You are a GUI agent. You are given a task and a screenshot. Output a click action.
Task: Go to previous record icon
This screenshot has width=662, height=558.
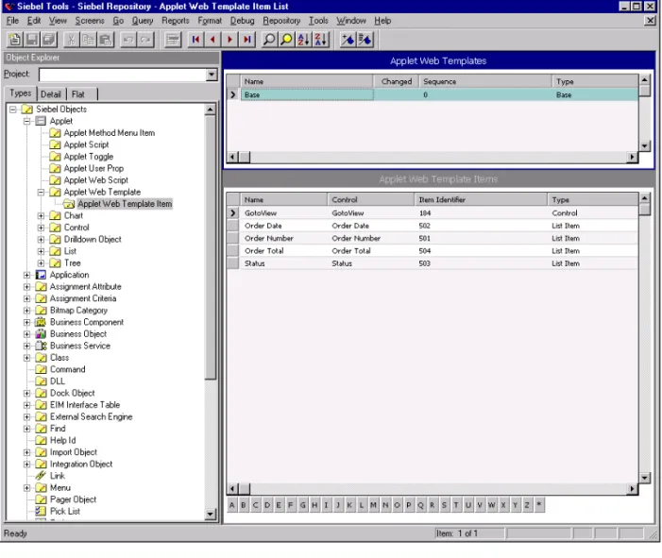point(212,40)
